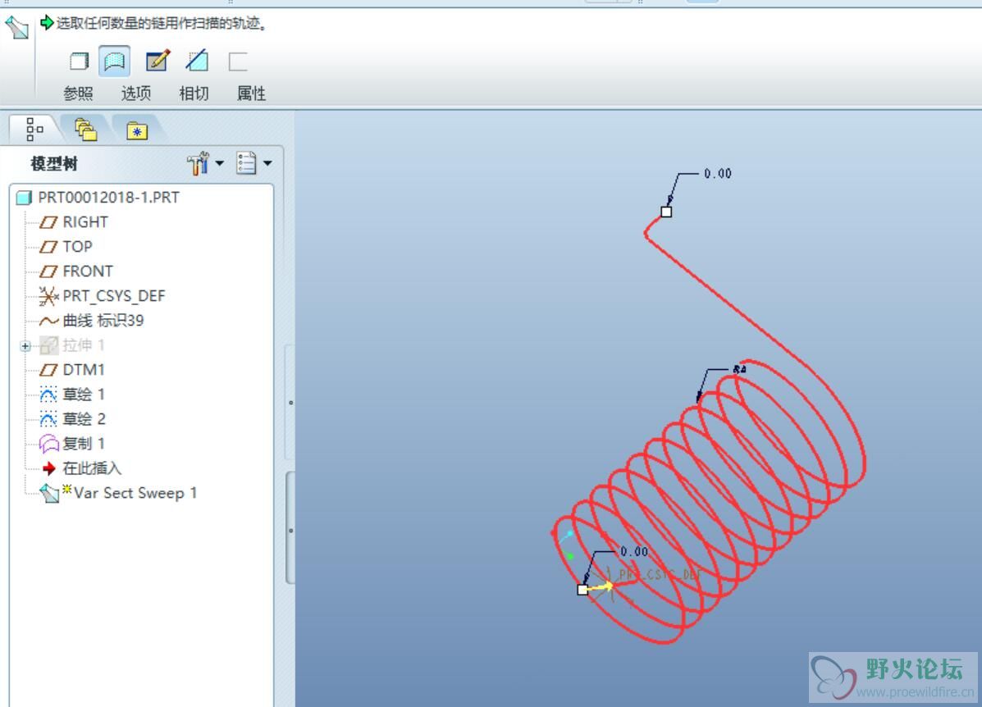Open the 相切 panel
This screenshot has height=707, width=982.
194,94
